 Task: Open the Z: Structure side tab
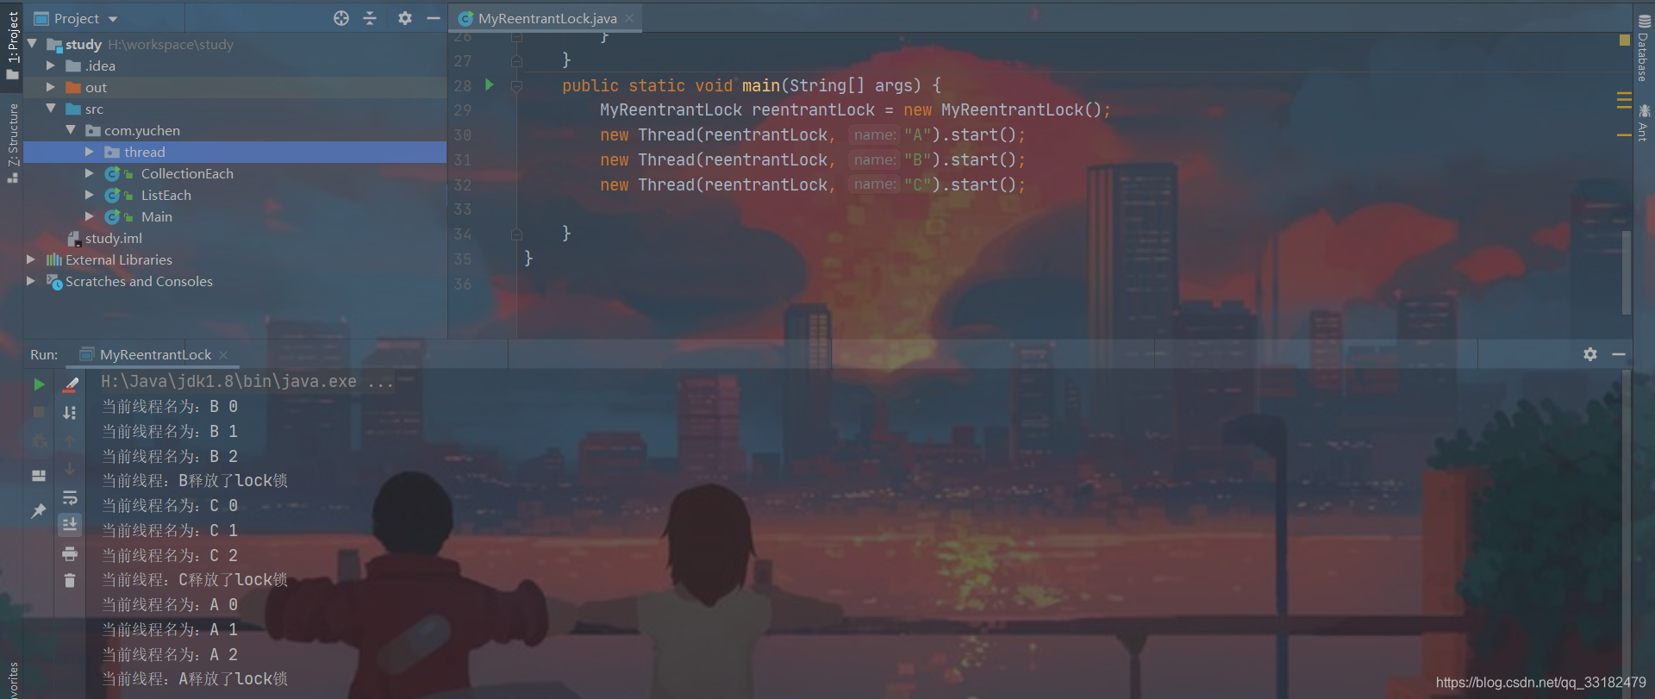click(12, 142)
